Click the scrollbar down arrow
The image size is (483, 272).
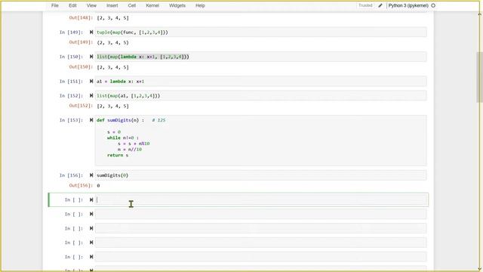[x=479, y=268]
